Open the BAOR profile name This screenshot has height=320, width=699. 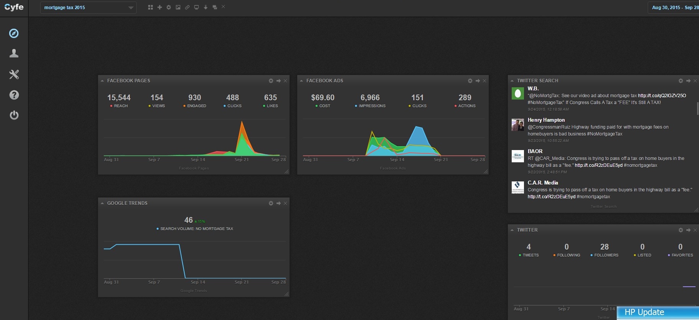(535, 152)
